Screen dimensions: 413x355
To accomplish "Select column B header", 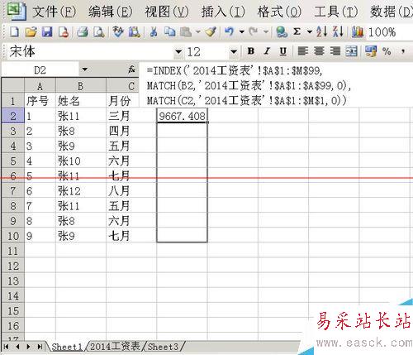I will 81,86.
